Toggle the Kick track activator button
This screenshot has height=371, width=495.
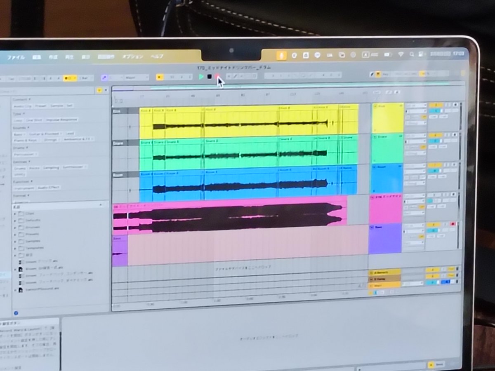436,105
